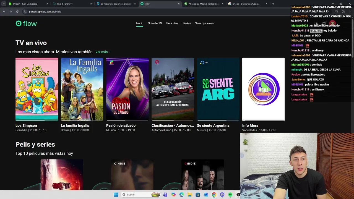The height and width of the screenshot is (199, 354).
Task: Open the La familia Ingalls title link
Action: click(x=75, y=125)
